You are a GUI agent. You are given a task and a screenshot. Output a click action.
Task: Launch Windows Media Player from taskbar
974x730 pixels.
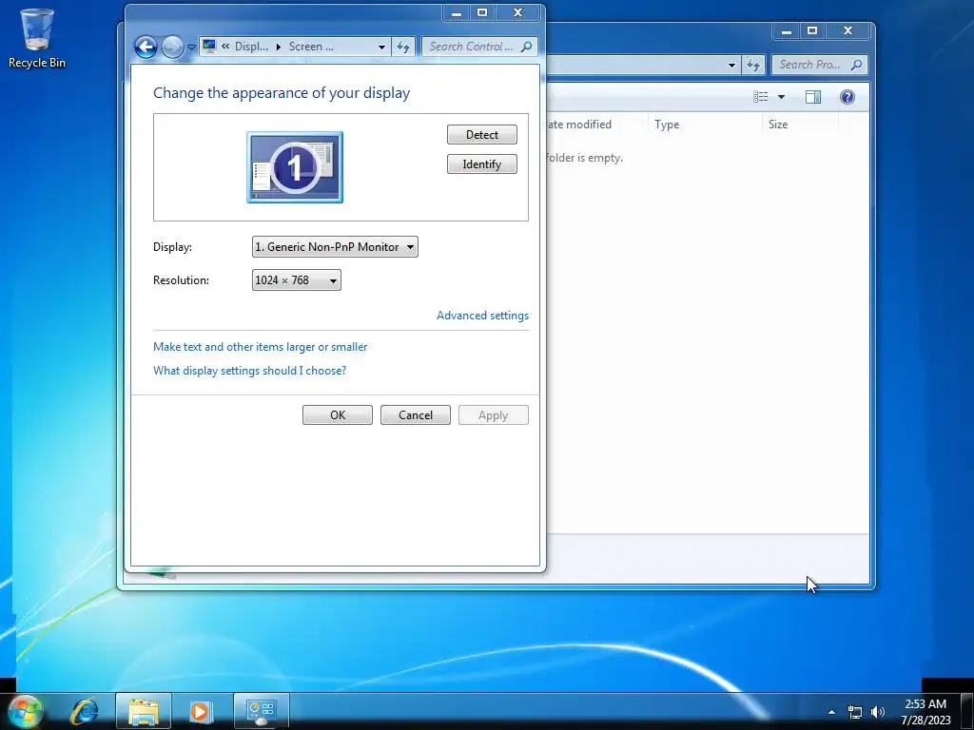point(200,711)
